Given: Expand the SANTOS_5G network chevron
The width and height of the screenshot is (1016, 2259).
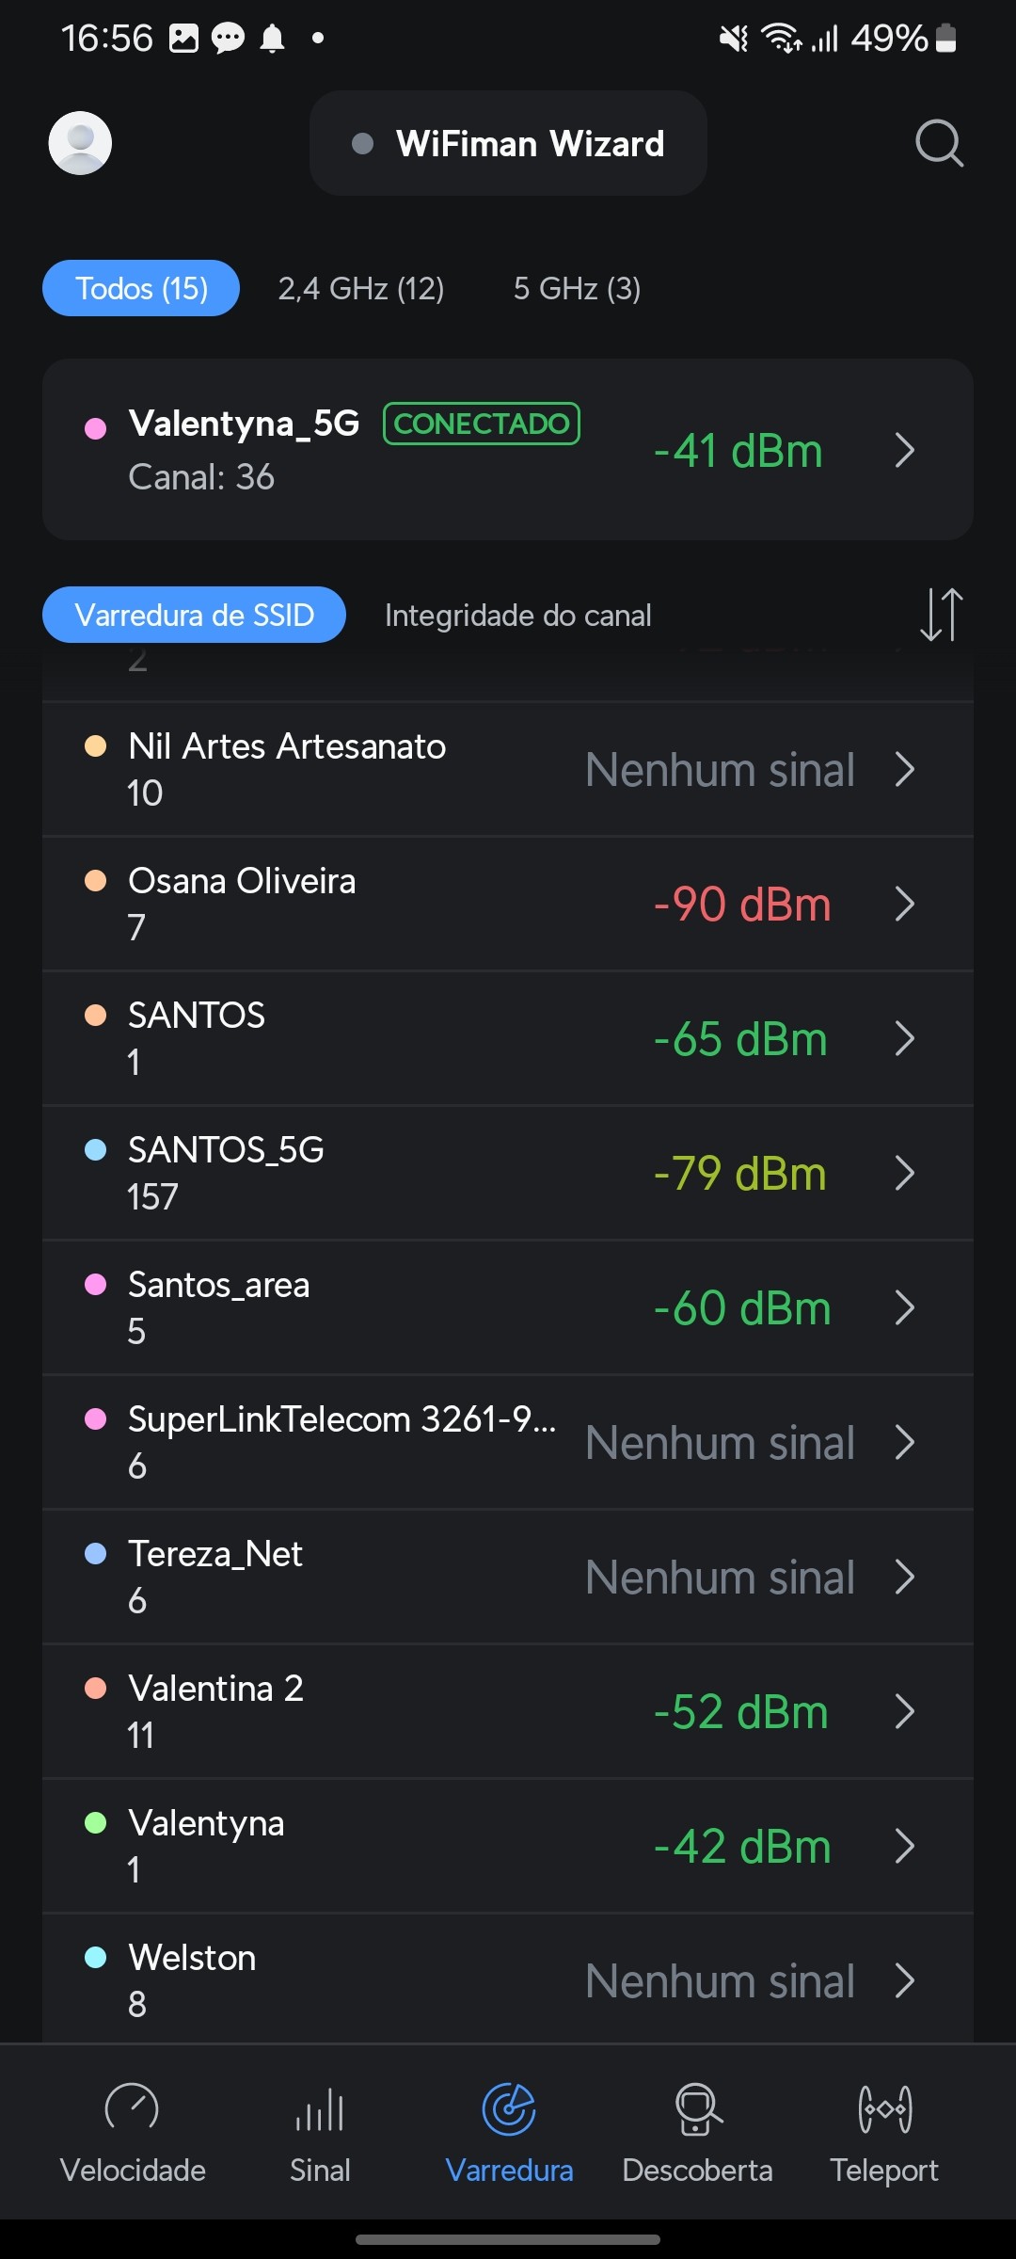Looking at the screenshot, I should coord(904,1174).
